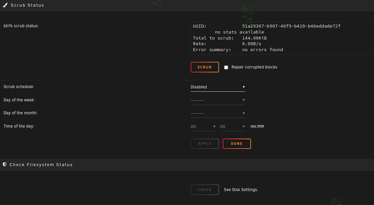
Task: Click the 'no stats available' line
Action: coord(239,32)
